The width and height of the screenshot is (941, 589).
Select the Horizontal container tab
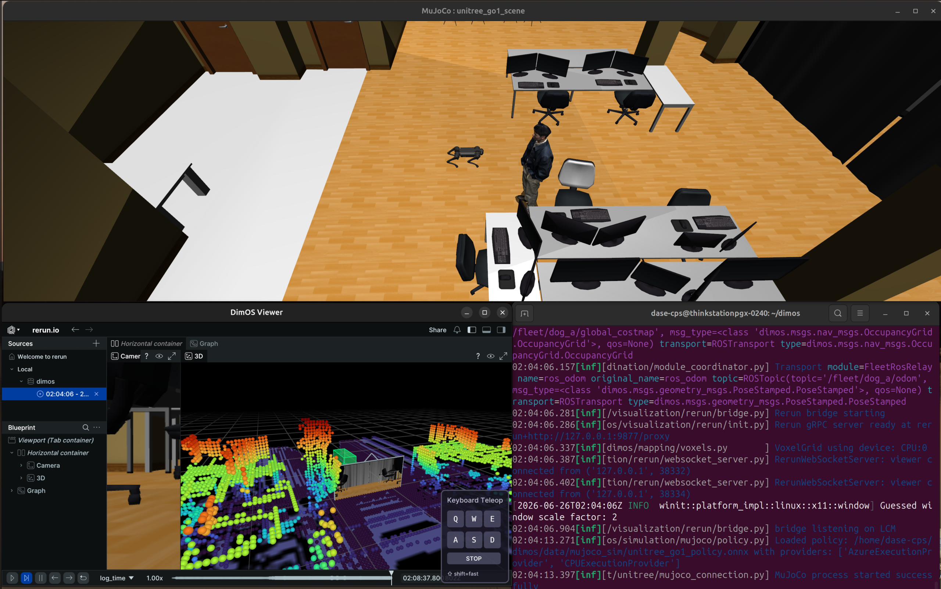(147, 344)
